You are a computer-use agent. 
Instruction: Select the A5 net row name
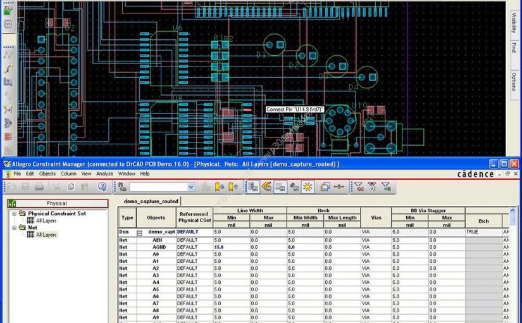tap(156, 289)
